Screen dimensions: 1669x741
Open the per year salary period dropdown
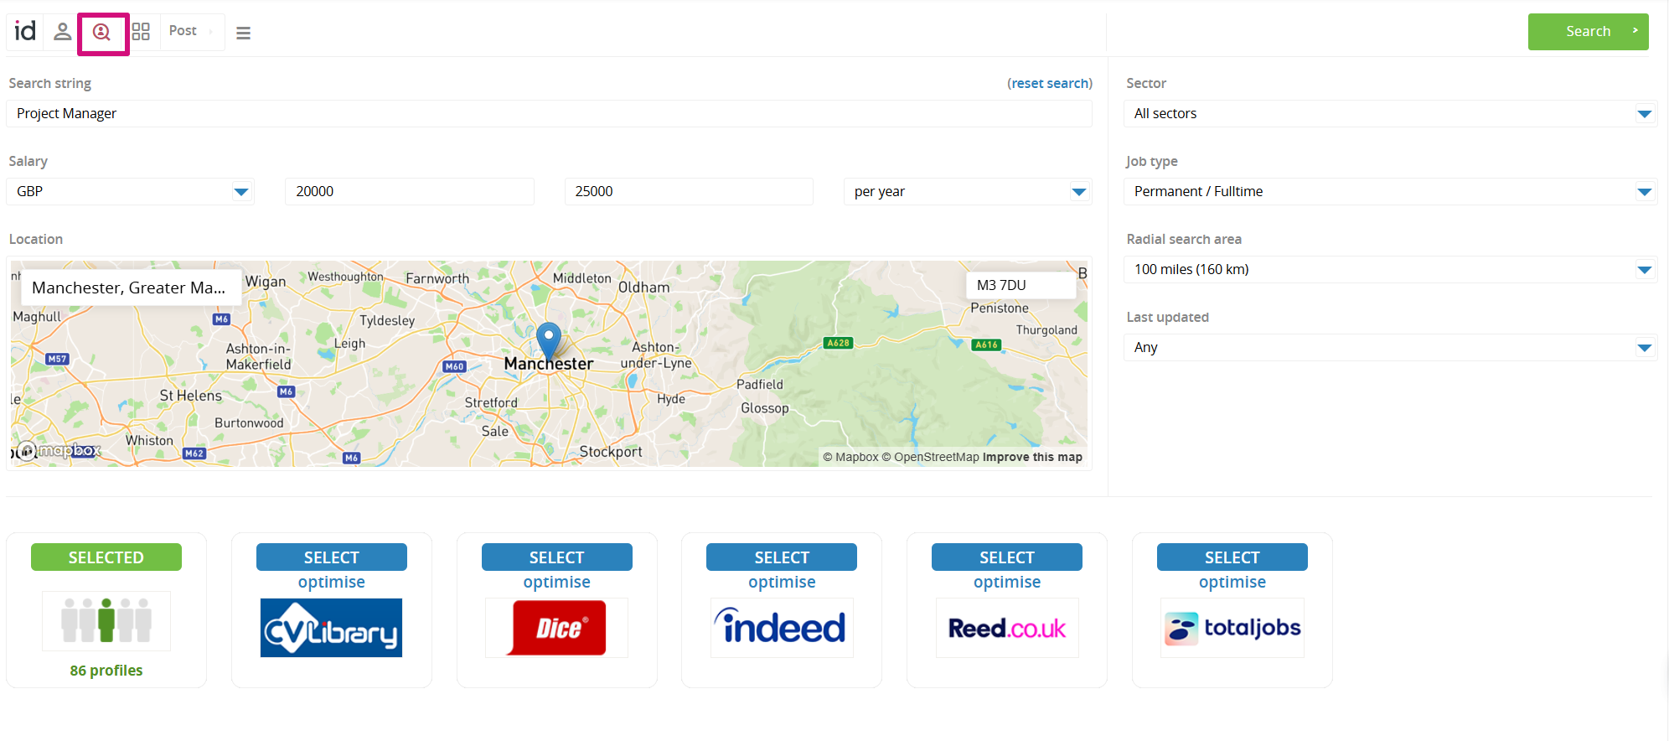[968, 192]
